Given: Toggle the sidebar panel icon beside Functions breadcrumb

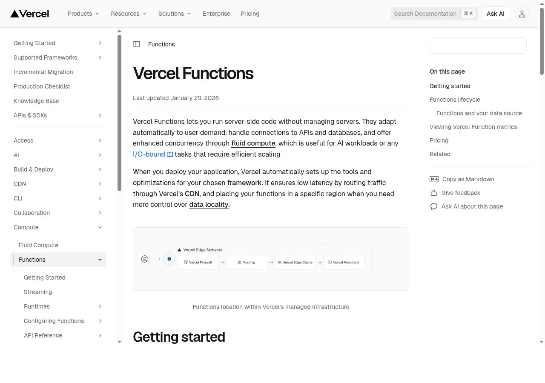Looking at the screenshot, I should click(x=136, y=44).
